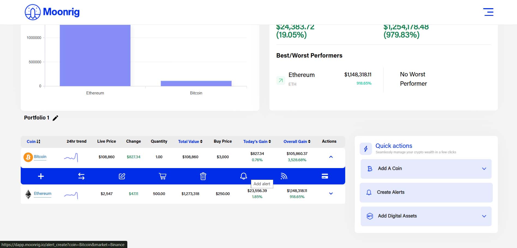Screen dimensions: 517x248
Task: Open the Ethereum coin link
Action: pyautogui.click(x=43, y=194)
